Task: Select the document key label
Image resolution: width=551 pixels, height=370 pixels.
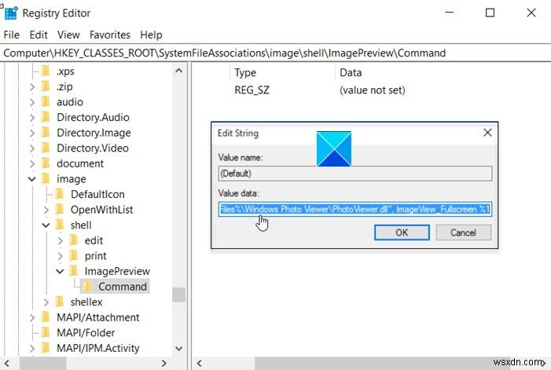Action: [x=80, y=163]
